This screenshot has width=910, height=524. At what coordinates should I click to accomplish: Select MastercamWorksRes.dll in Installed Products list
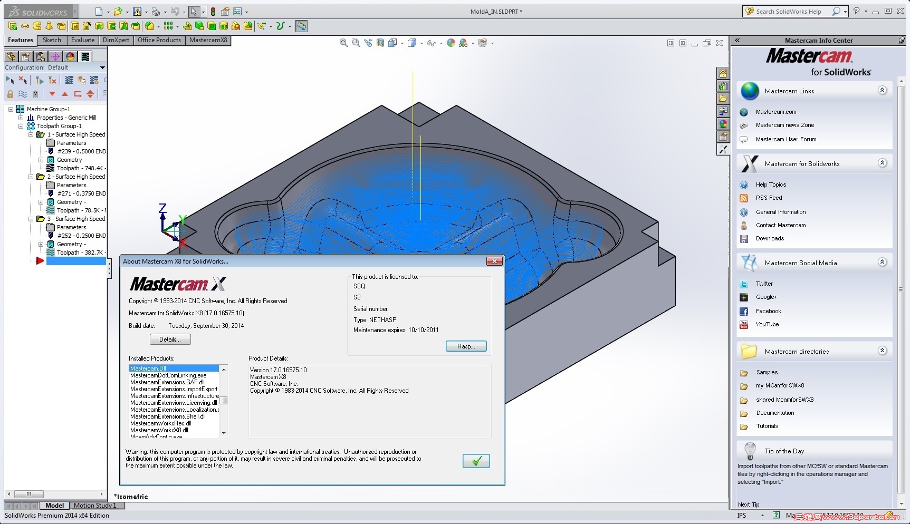[x=161, y=423]
